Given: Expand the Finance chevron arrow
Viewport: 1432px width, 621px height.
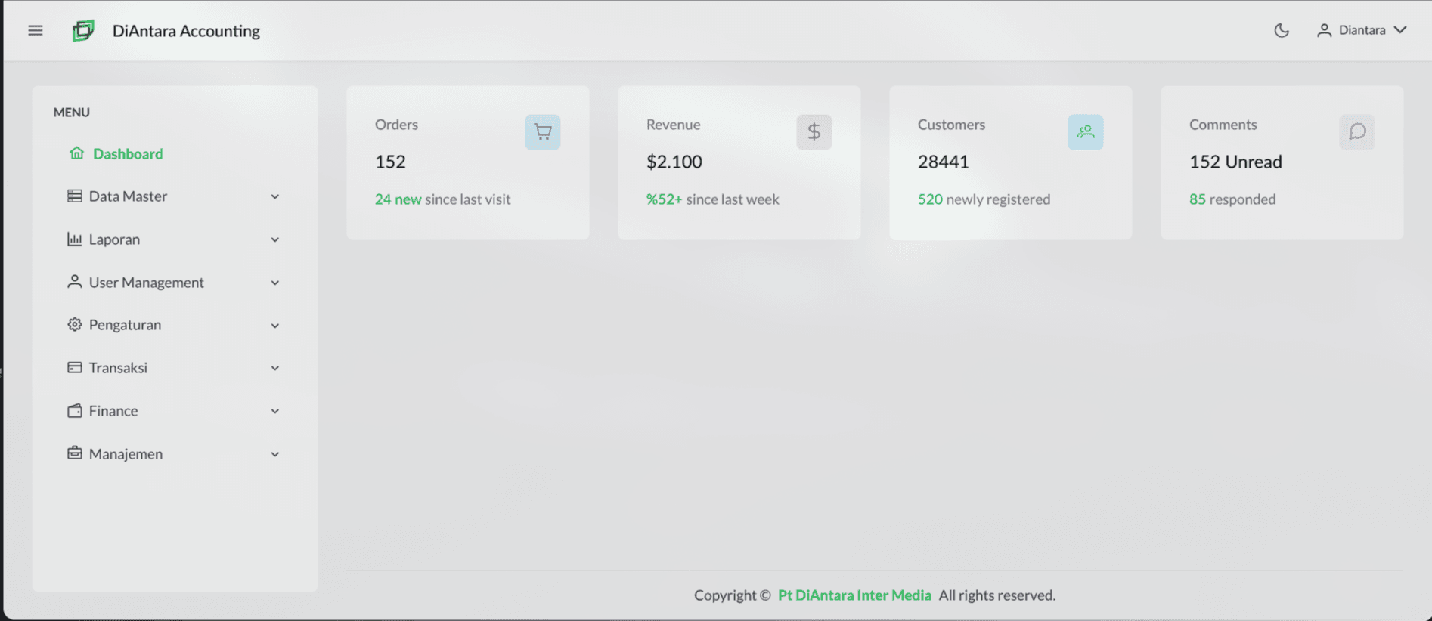Looking at the screenshot, I should click(275, 411).
